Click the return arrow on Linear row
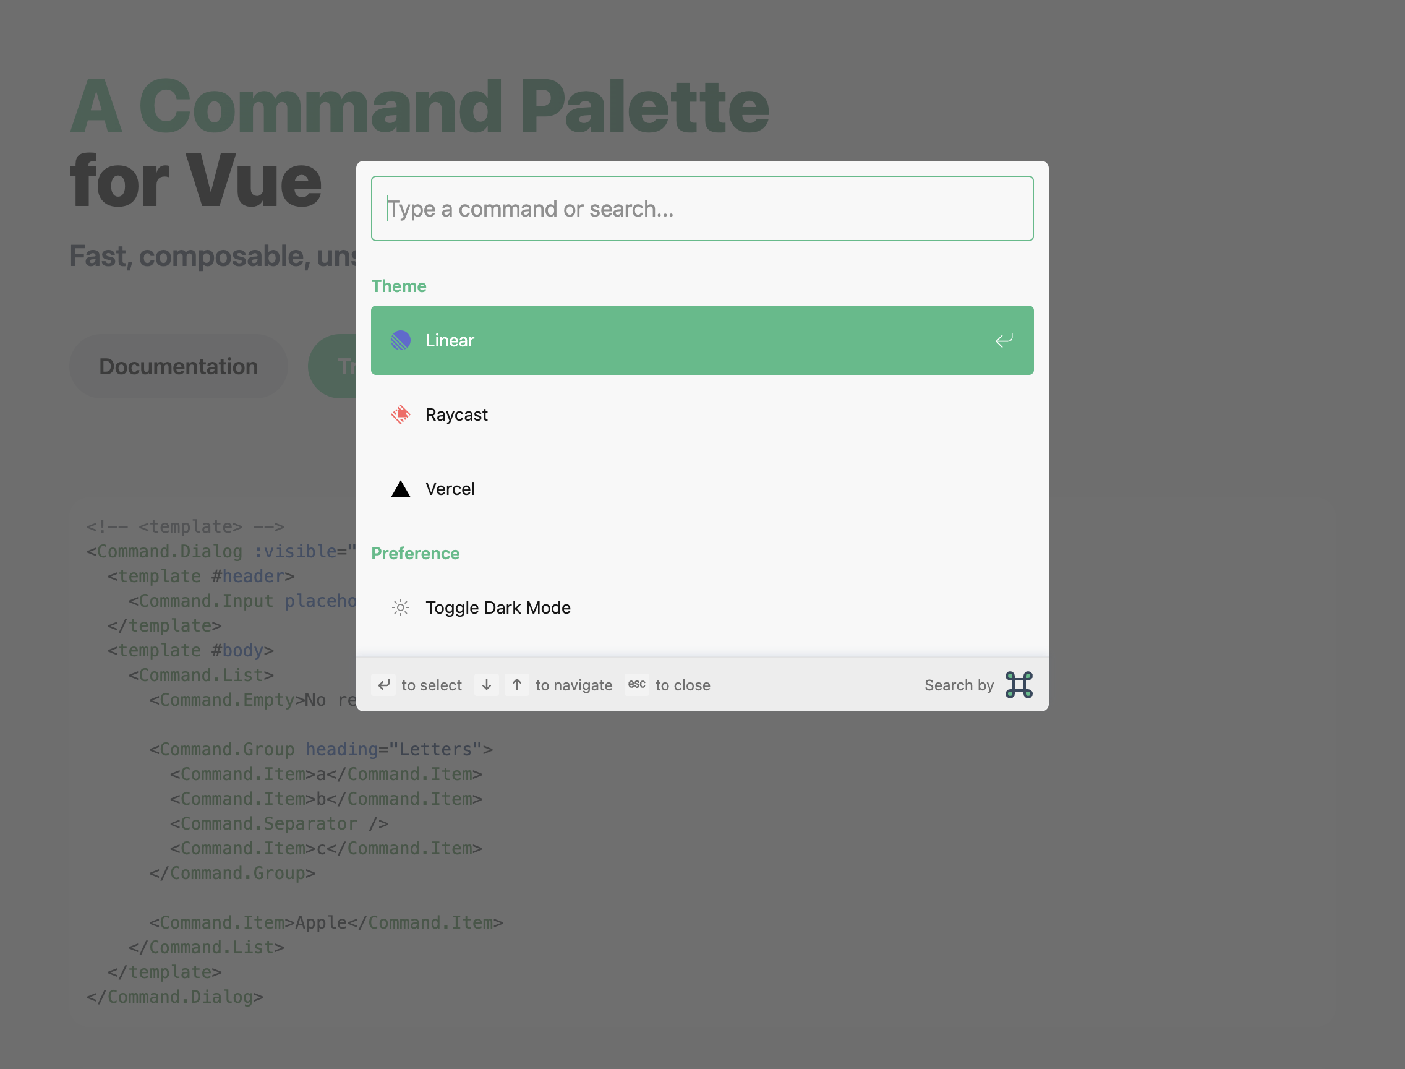Image resolution: width=1405 pixels, height=1069 pixels. (x=1004, y=340)
